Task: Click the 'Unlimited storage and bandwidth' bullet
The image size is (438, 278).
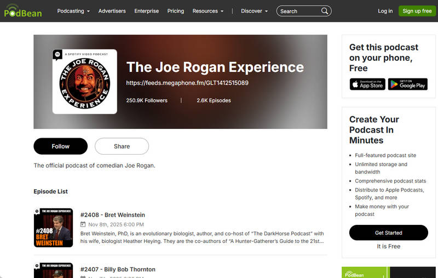Action: (x=381, y=168)
